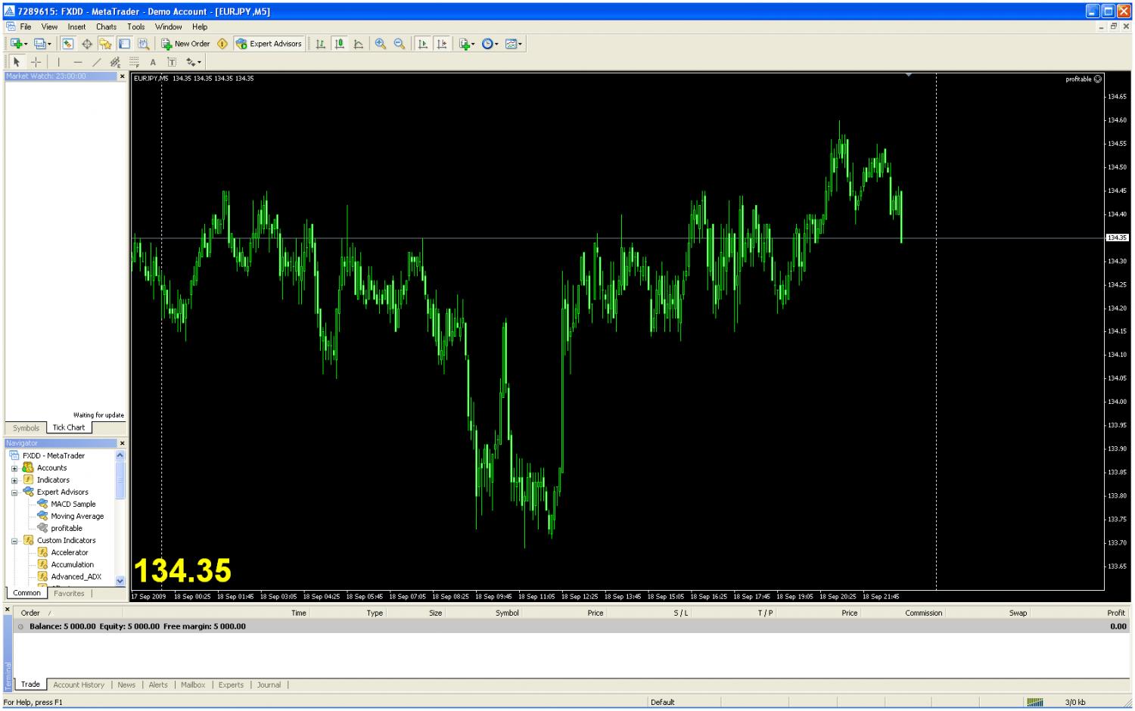Select Moving Average expert advisor
1135x711 pixels.
(76, 517)
